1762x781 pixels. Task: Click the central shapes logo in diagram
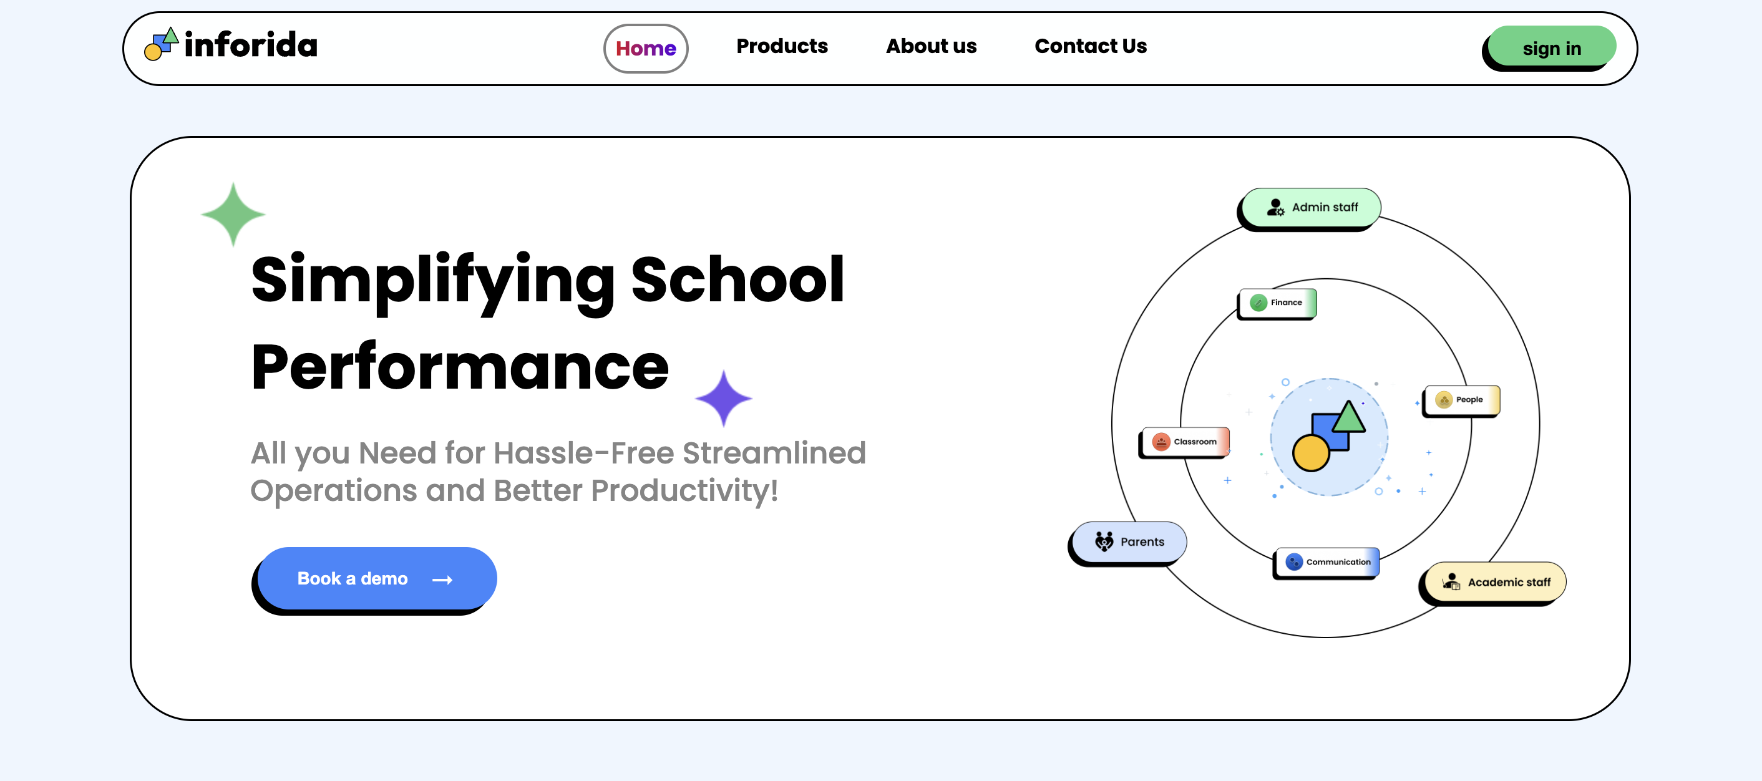click(1328, 436)
